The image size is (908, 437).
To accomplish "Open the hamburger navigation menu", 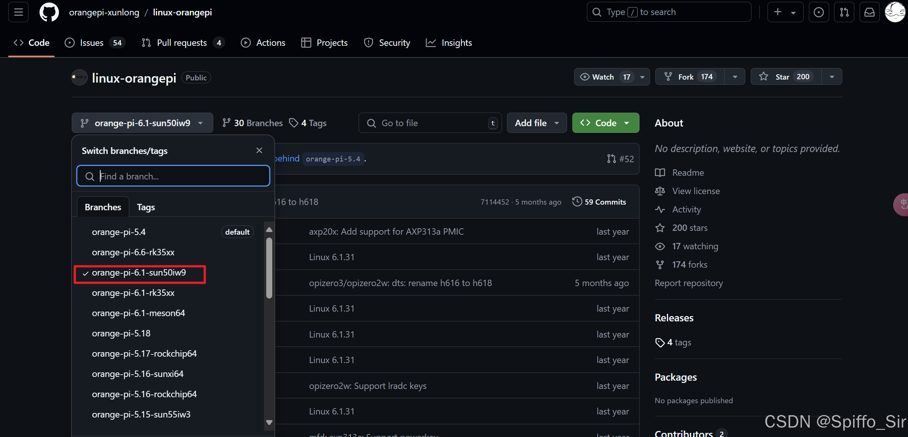I will tap(18, 12).
